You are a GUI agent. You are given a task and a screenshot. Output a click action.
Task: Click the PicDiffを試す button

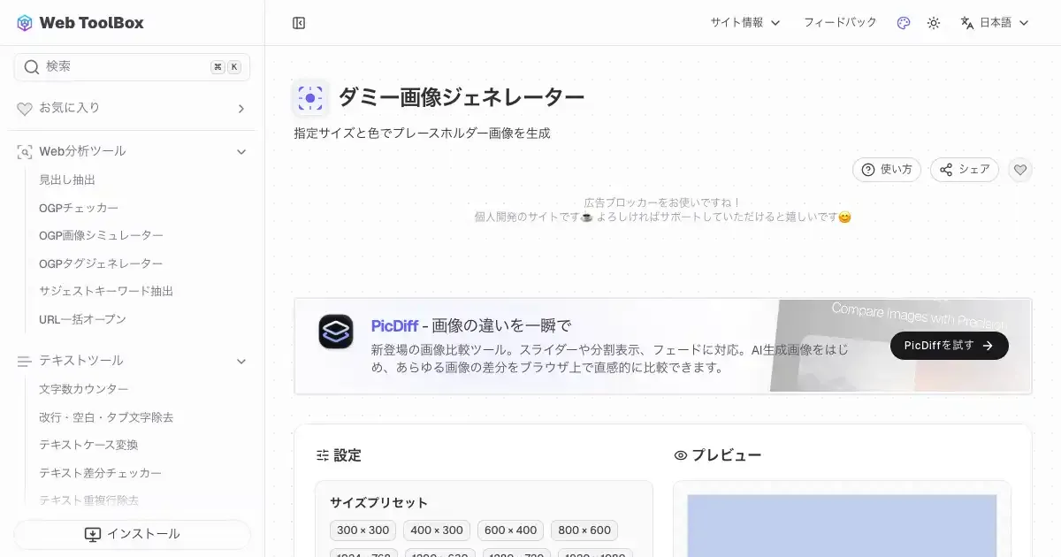click(x=949, y=346)
